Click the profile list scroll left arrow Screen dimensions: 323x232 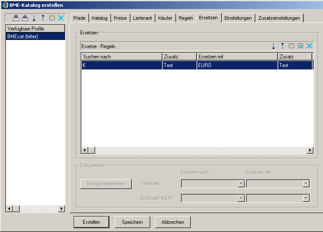point(9,209)
